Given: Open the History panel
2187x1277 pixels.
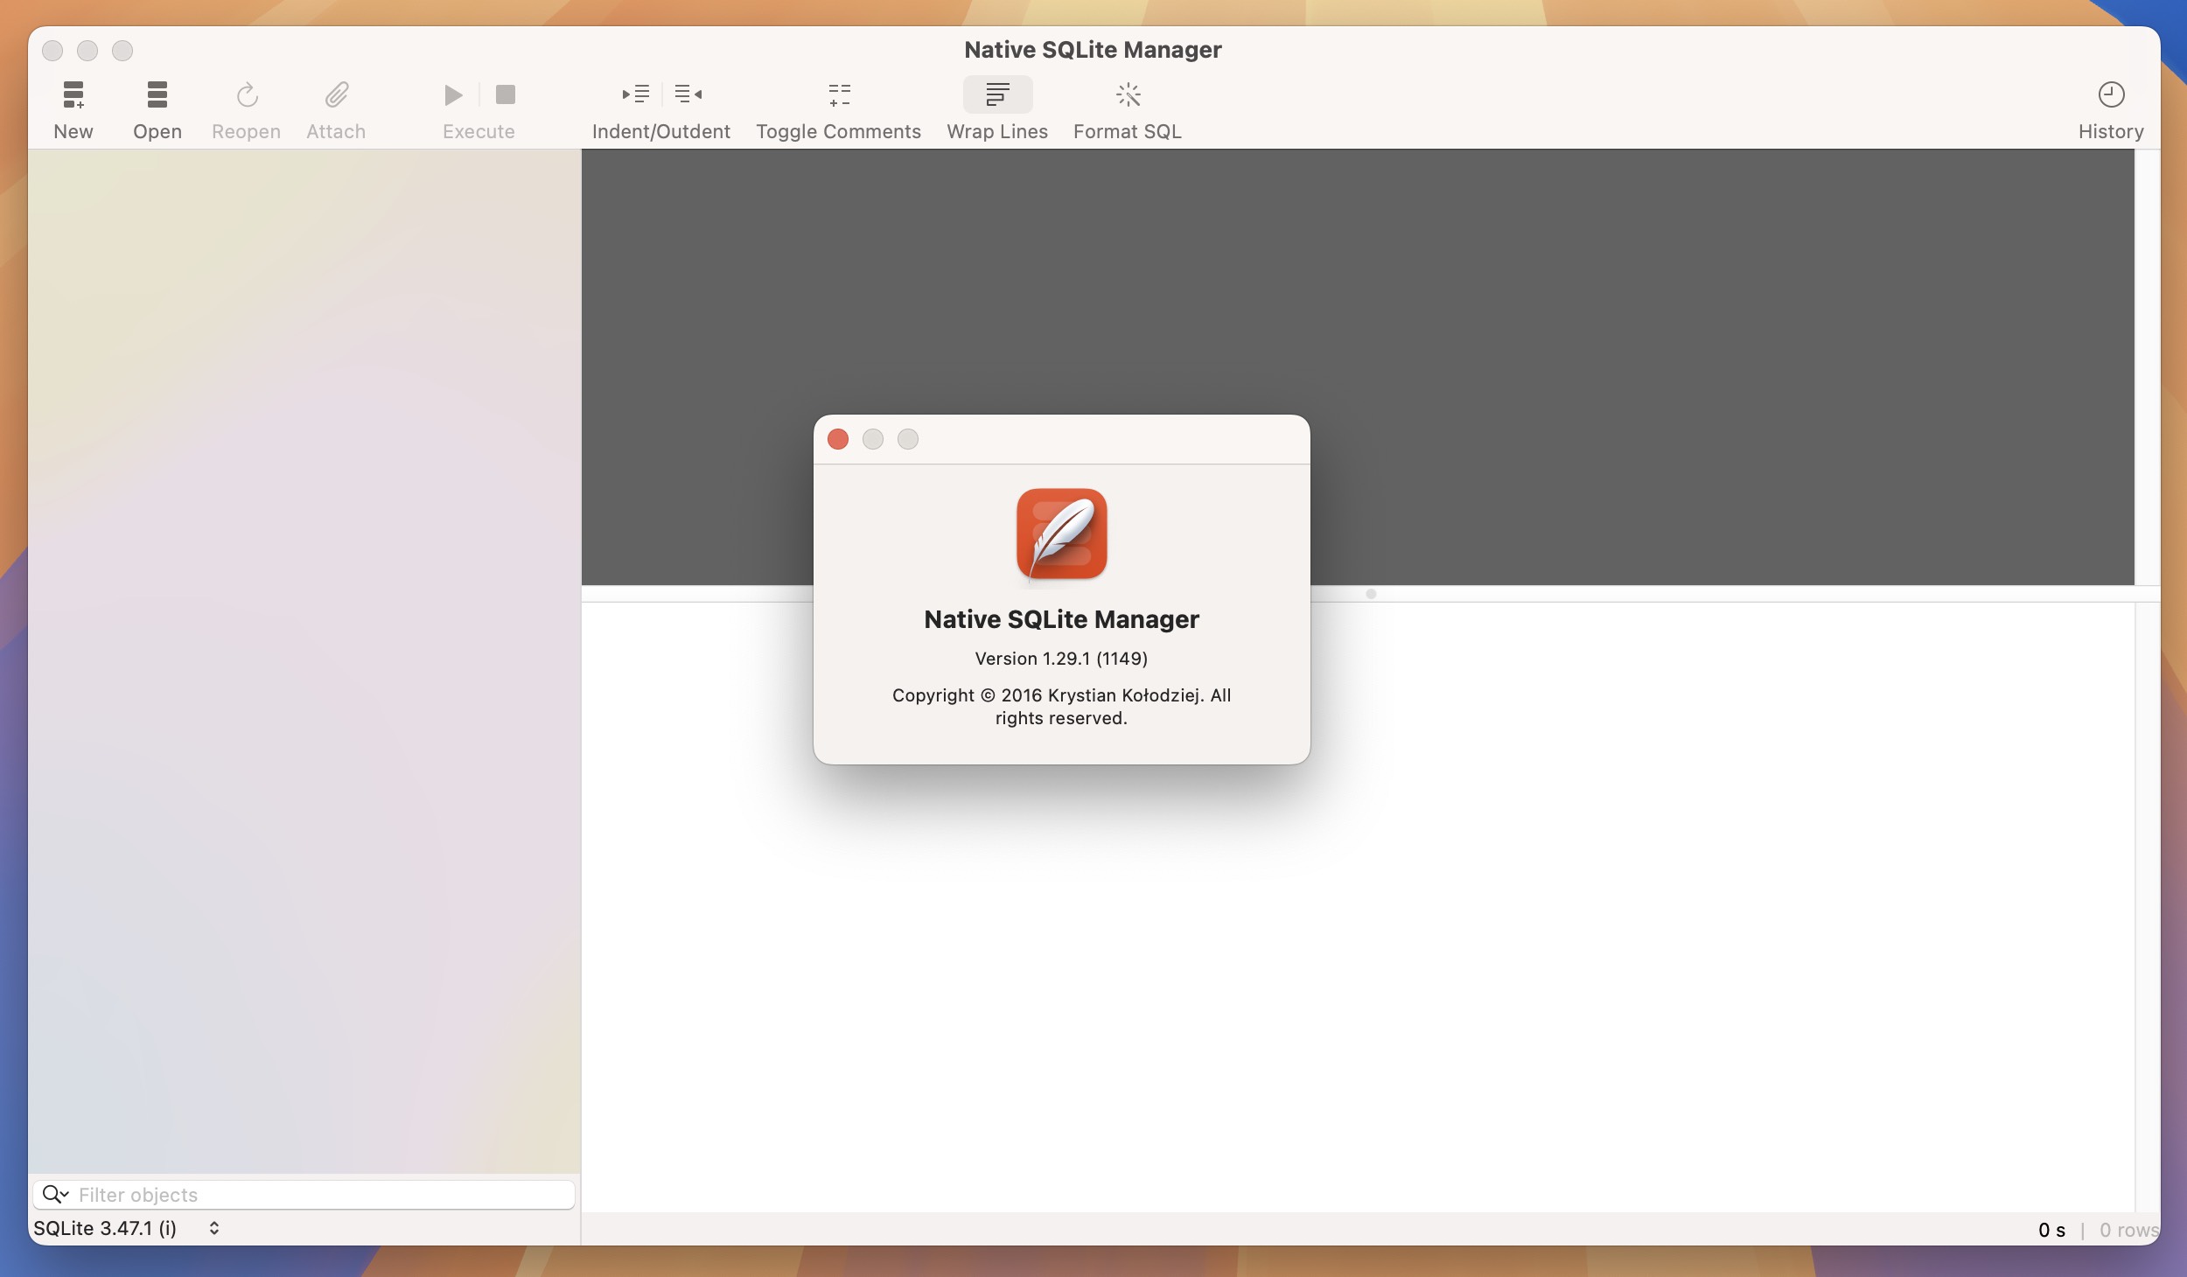Looking at the screenshot, I should click(2112, 94).
